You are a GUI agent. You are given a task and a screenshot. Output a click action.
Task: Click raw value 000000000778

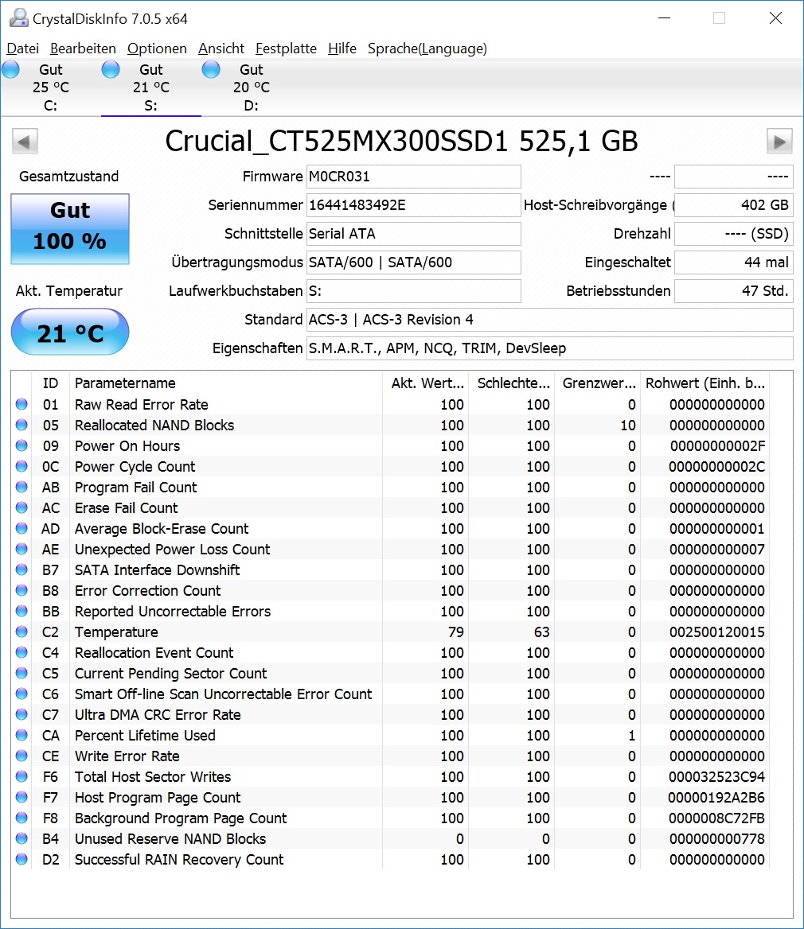[717, 839]
